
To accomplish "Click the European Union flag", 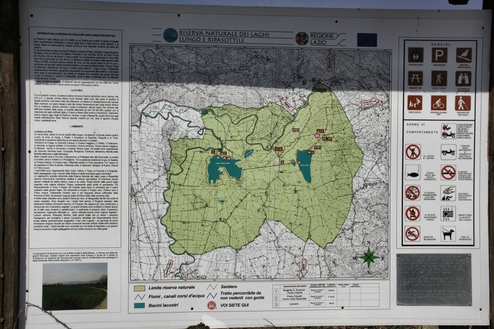I will click(367, 40).
